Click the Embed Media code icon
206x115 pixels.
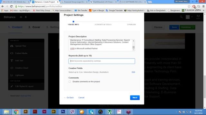pos(12,53)
